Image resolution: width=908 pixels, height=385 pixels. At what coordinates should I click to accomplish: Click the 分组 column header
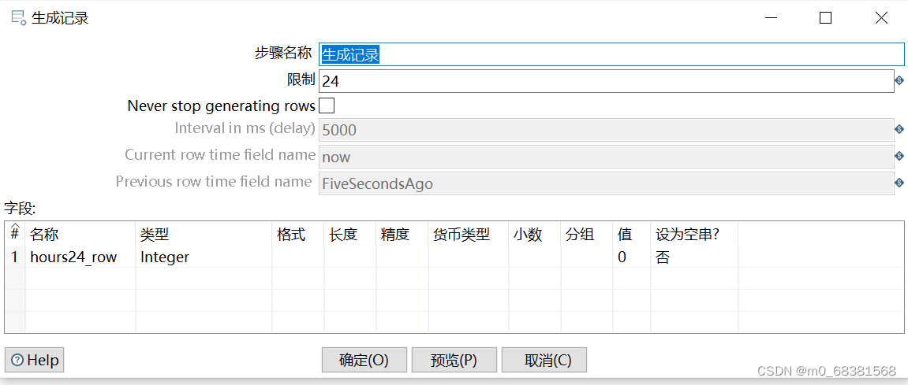[587, 234]
